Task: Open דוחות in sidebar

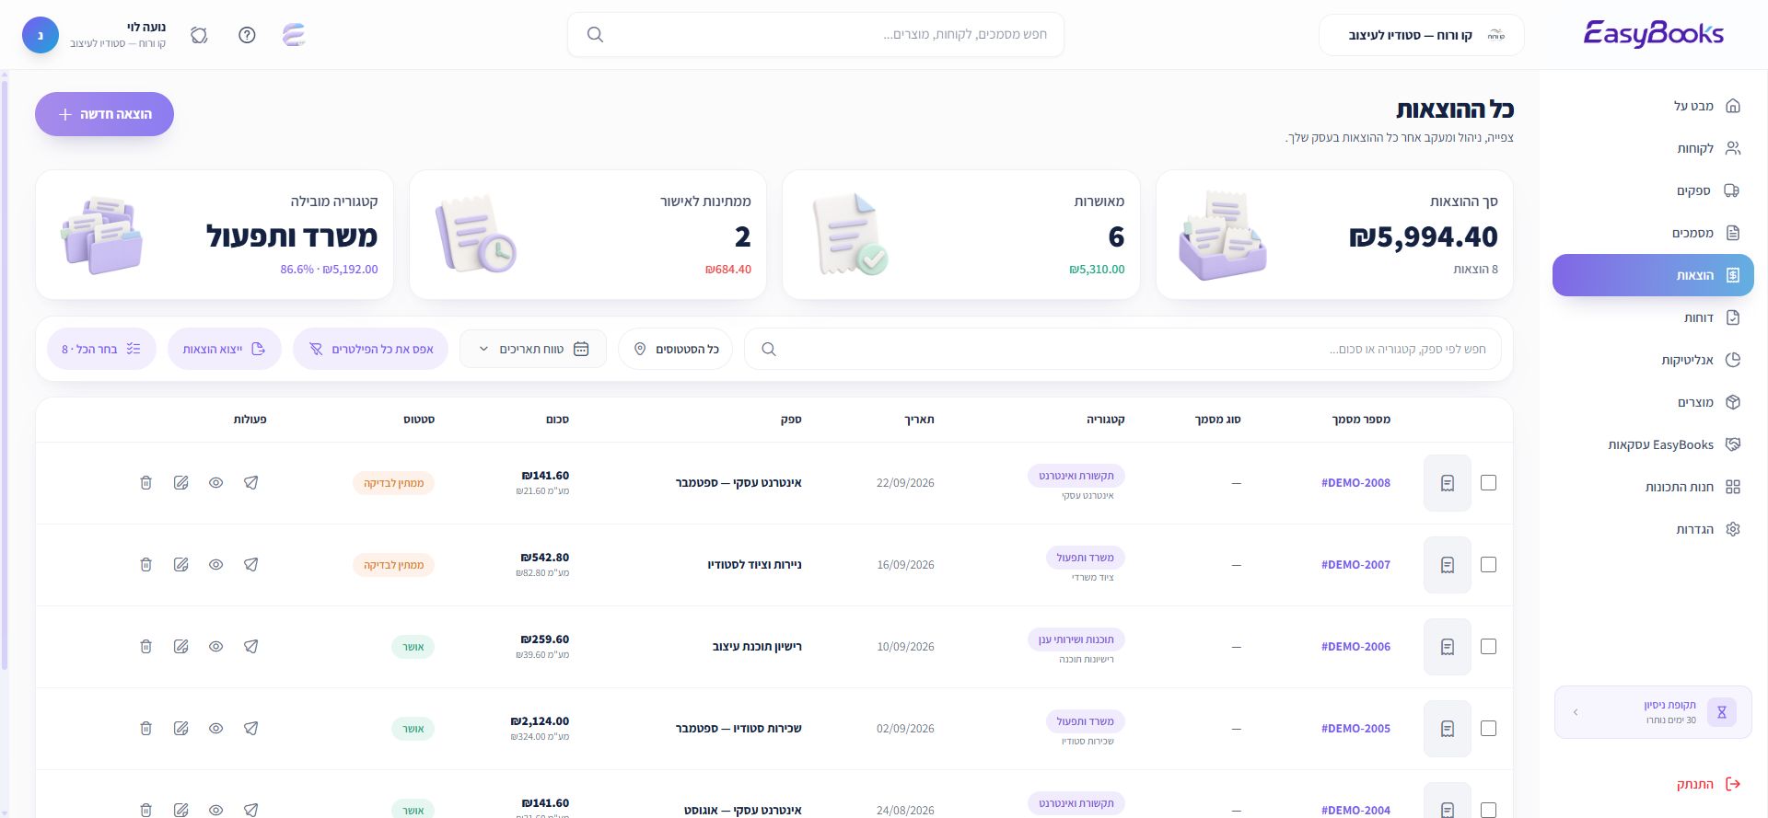Action: pos(1653,317)
